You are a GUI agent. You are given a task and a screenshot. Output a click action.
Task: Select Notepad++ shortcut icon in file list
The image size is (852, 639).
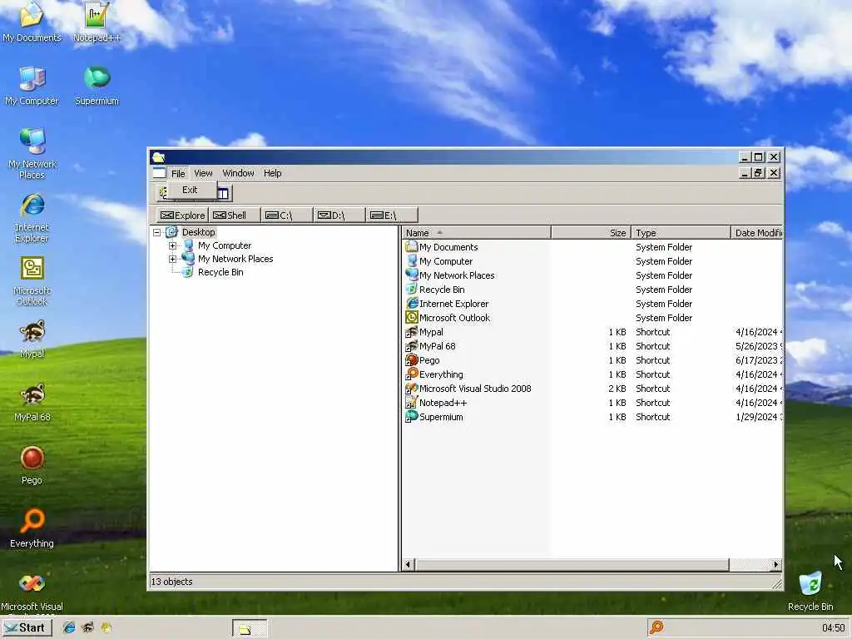tap(411, 402)
